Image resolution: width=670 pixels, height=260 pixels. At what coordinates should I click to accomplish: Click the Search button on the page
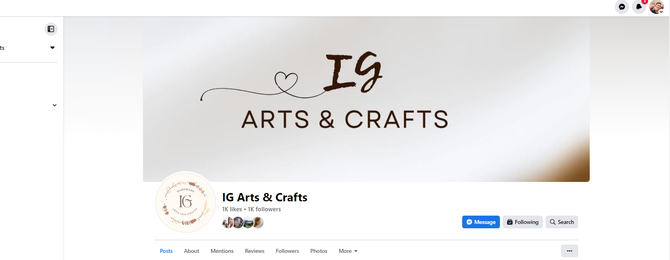tap(562, 222)
